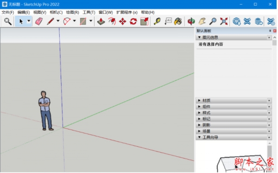Open the 编辑(E) menu

pyautogui.click(x=24, y=12)
